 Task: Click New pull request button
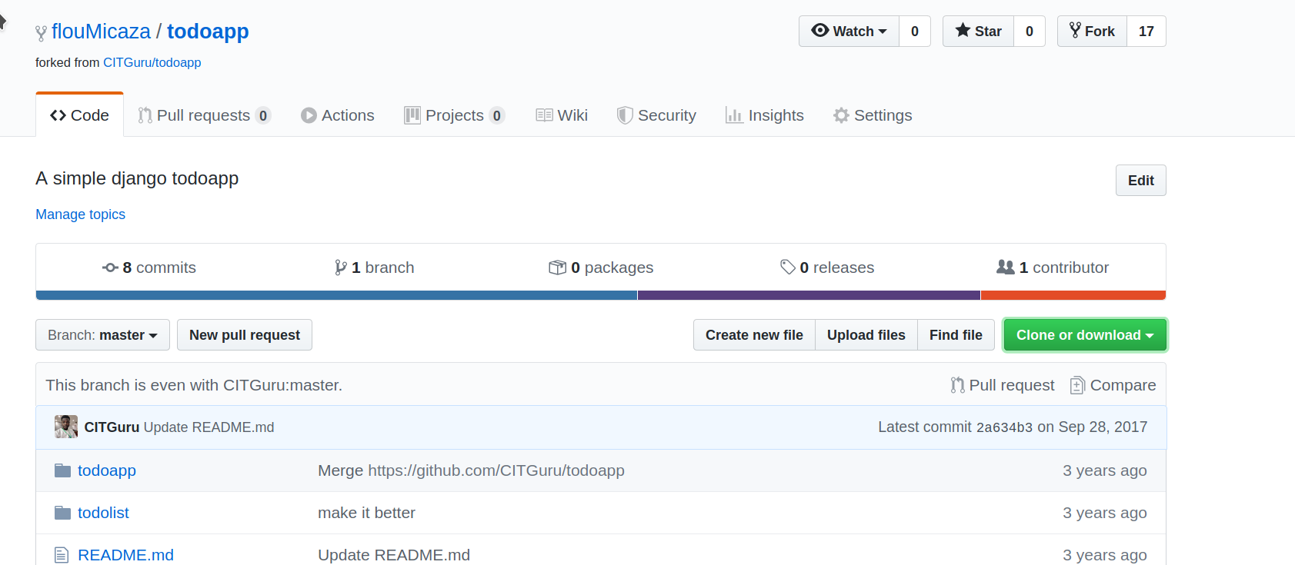pyautogui.click(x=245, y=335)
